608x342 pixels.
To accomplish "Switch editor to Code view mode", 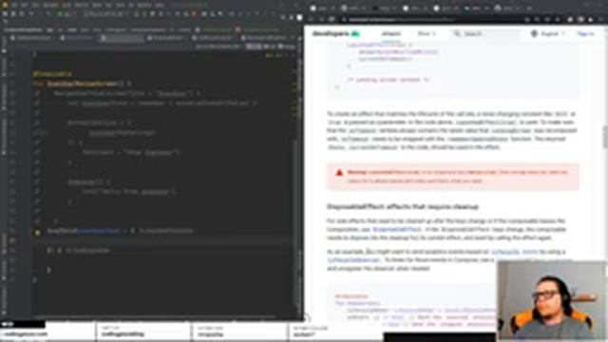I will [x=254, y=47].
